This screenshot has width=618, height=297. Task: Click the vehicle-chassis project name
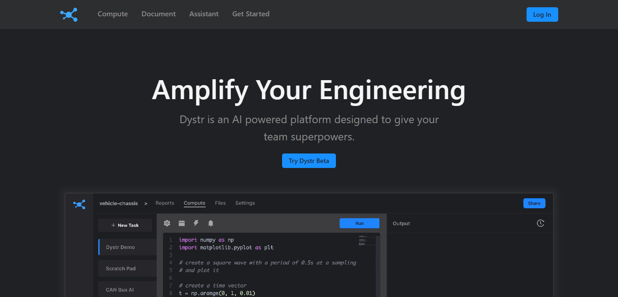[x=119, y=203]
